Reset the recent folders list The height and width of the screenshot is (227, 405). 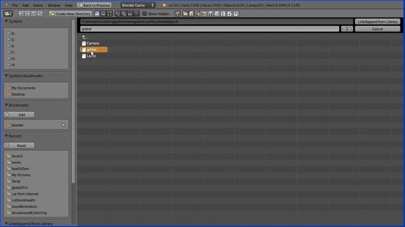coord(19,146)
